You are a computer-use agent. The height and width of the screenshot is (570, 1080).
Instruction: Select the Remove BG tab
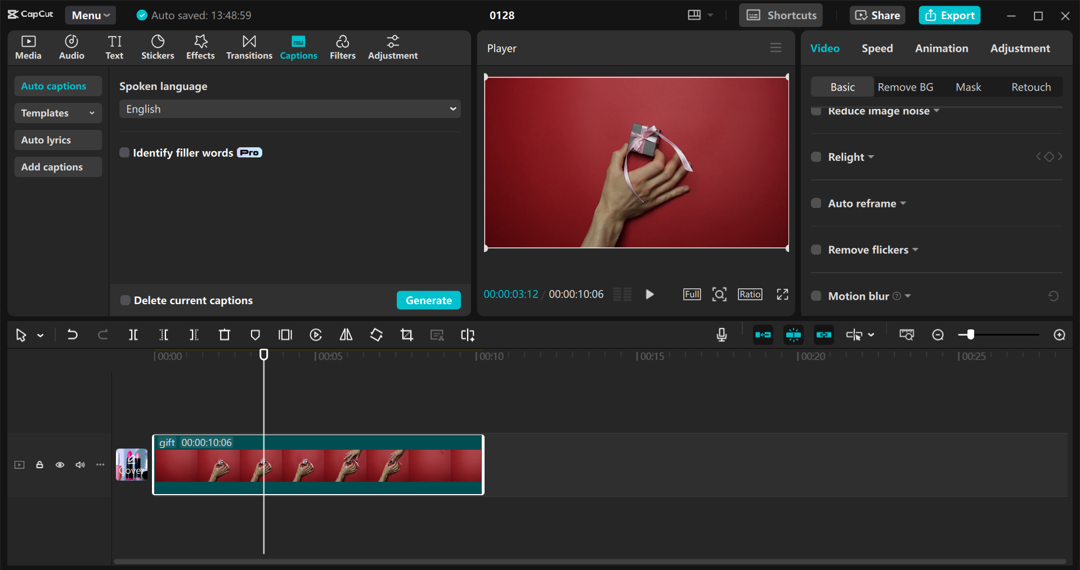tap(905, 87)
